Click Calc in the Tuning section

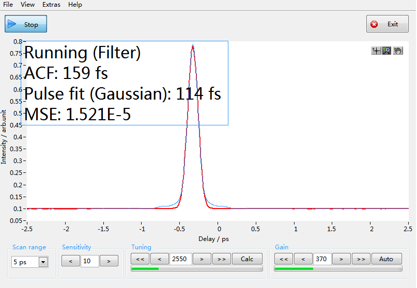(247, 259)
